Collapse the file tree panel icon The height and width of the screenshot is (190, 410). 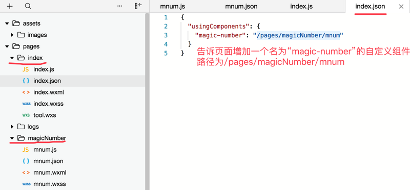point(138,6)
